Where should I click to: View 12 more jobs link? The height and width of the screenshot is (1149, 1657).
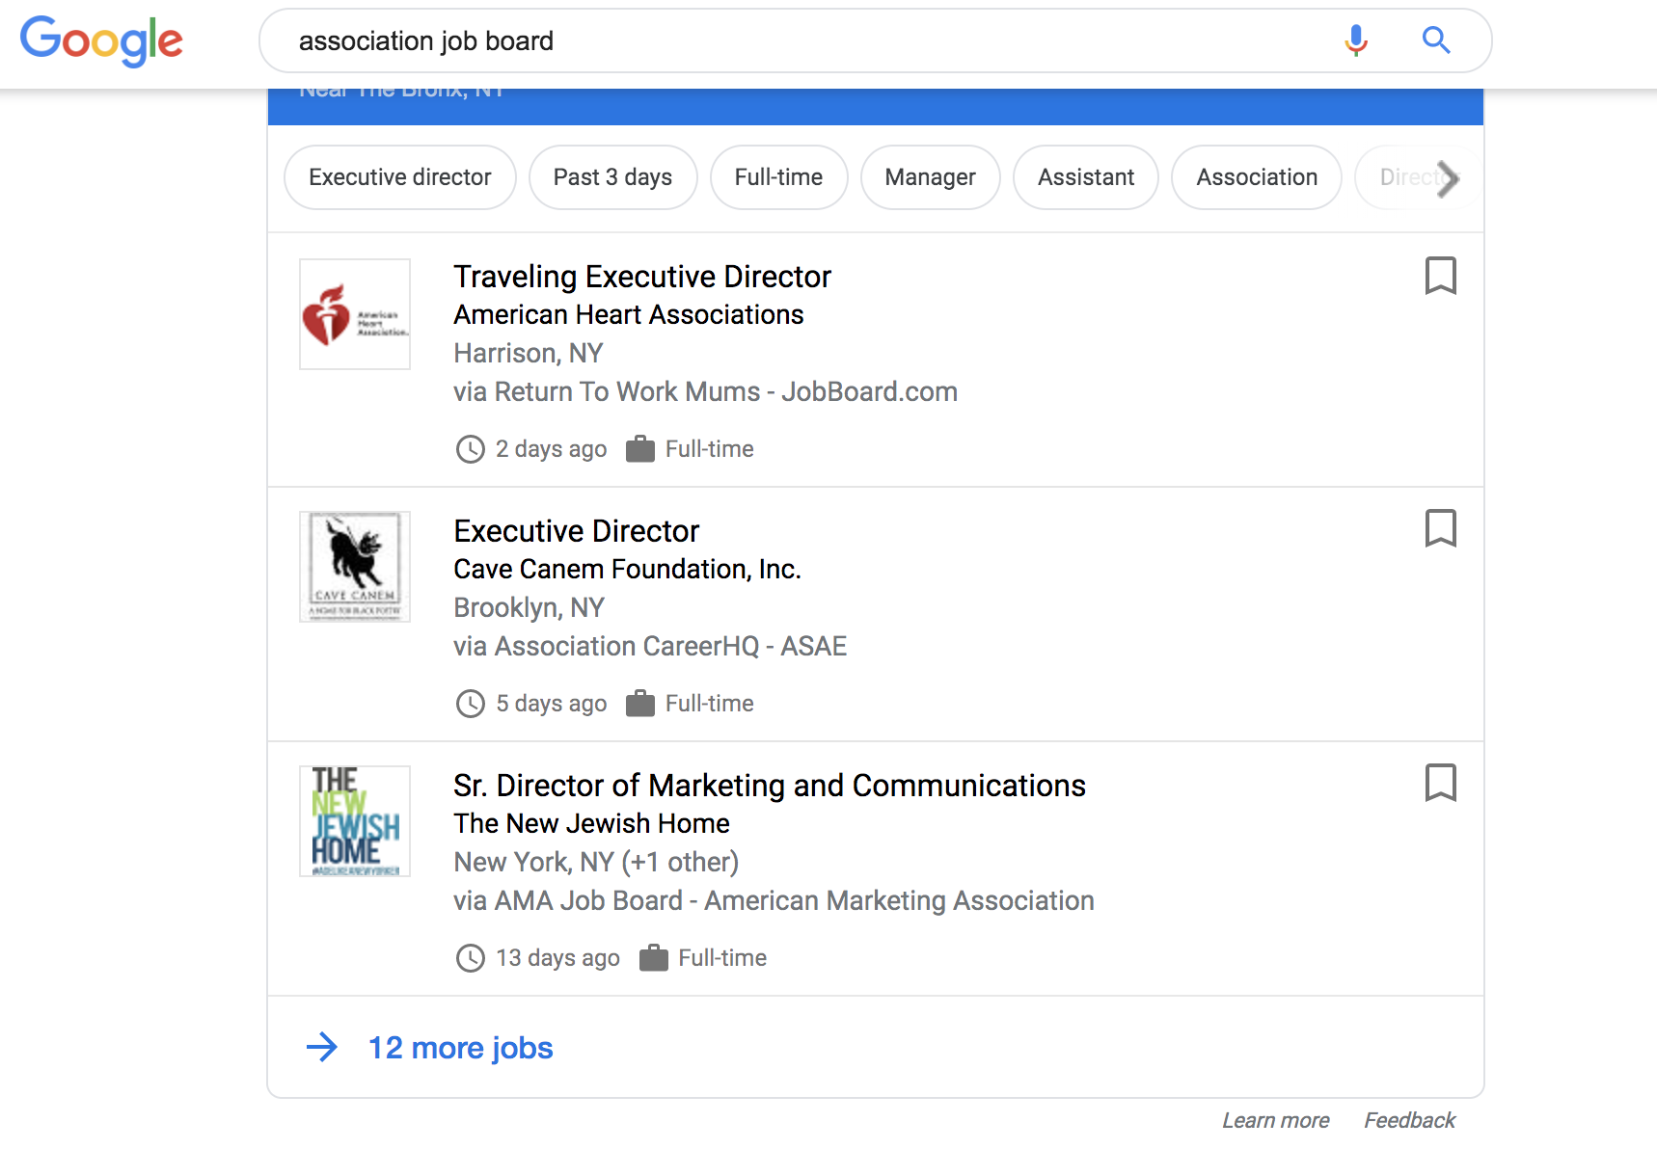pyautogui.click(x=461, y=1048)
